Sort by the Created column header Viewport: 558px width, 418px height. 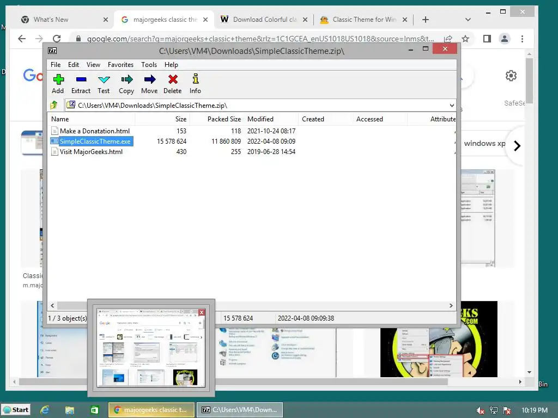(x=325, y=119)
